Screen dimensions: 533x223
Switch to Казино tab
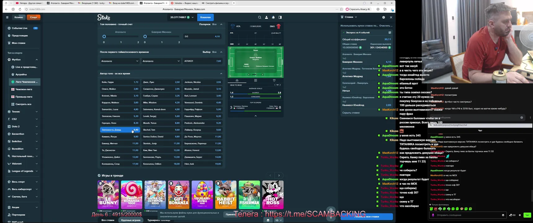(19, 17)
